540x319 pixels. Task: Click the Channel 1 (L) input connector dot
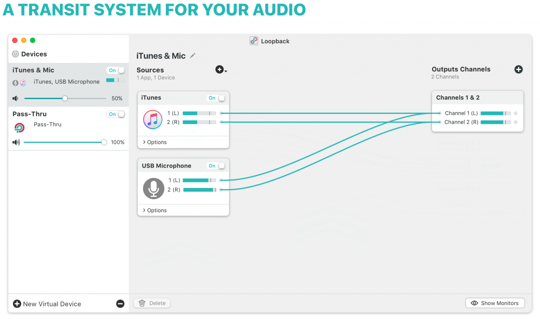[x=440, y=113]
